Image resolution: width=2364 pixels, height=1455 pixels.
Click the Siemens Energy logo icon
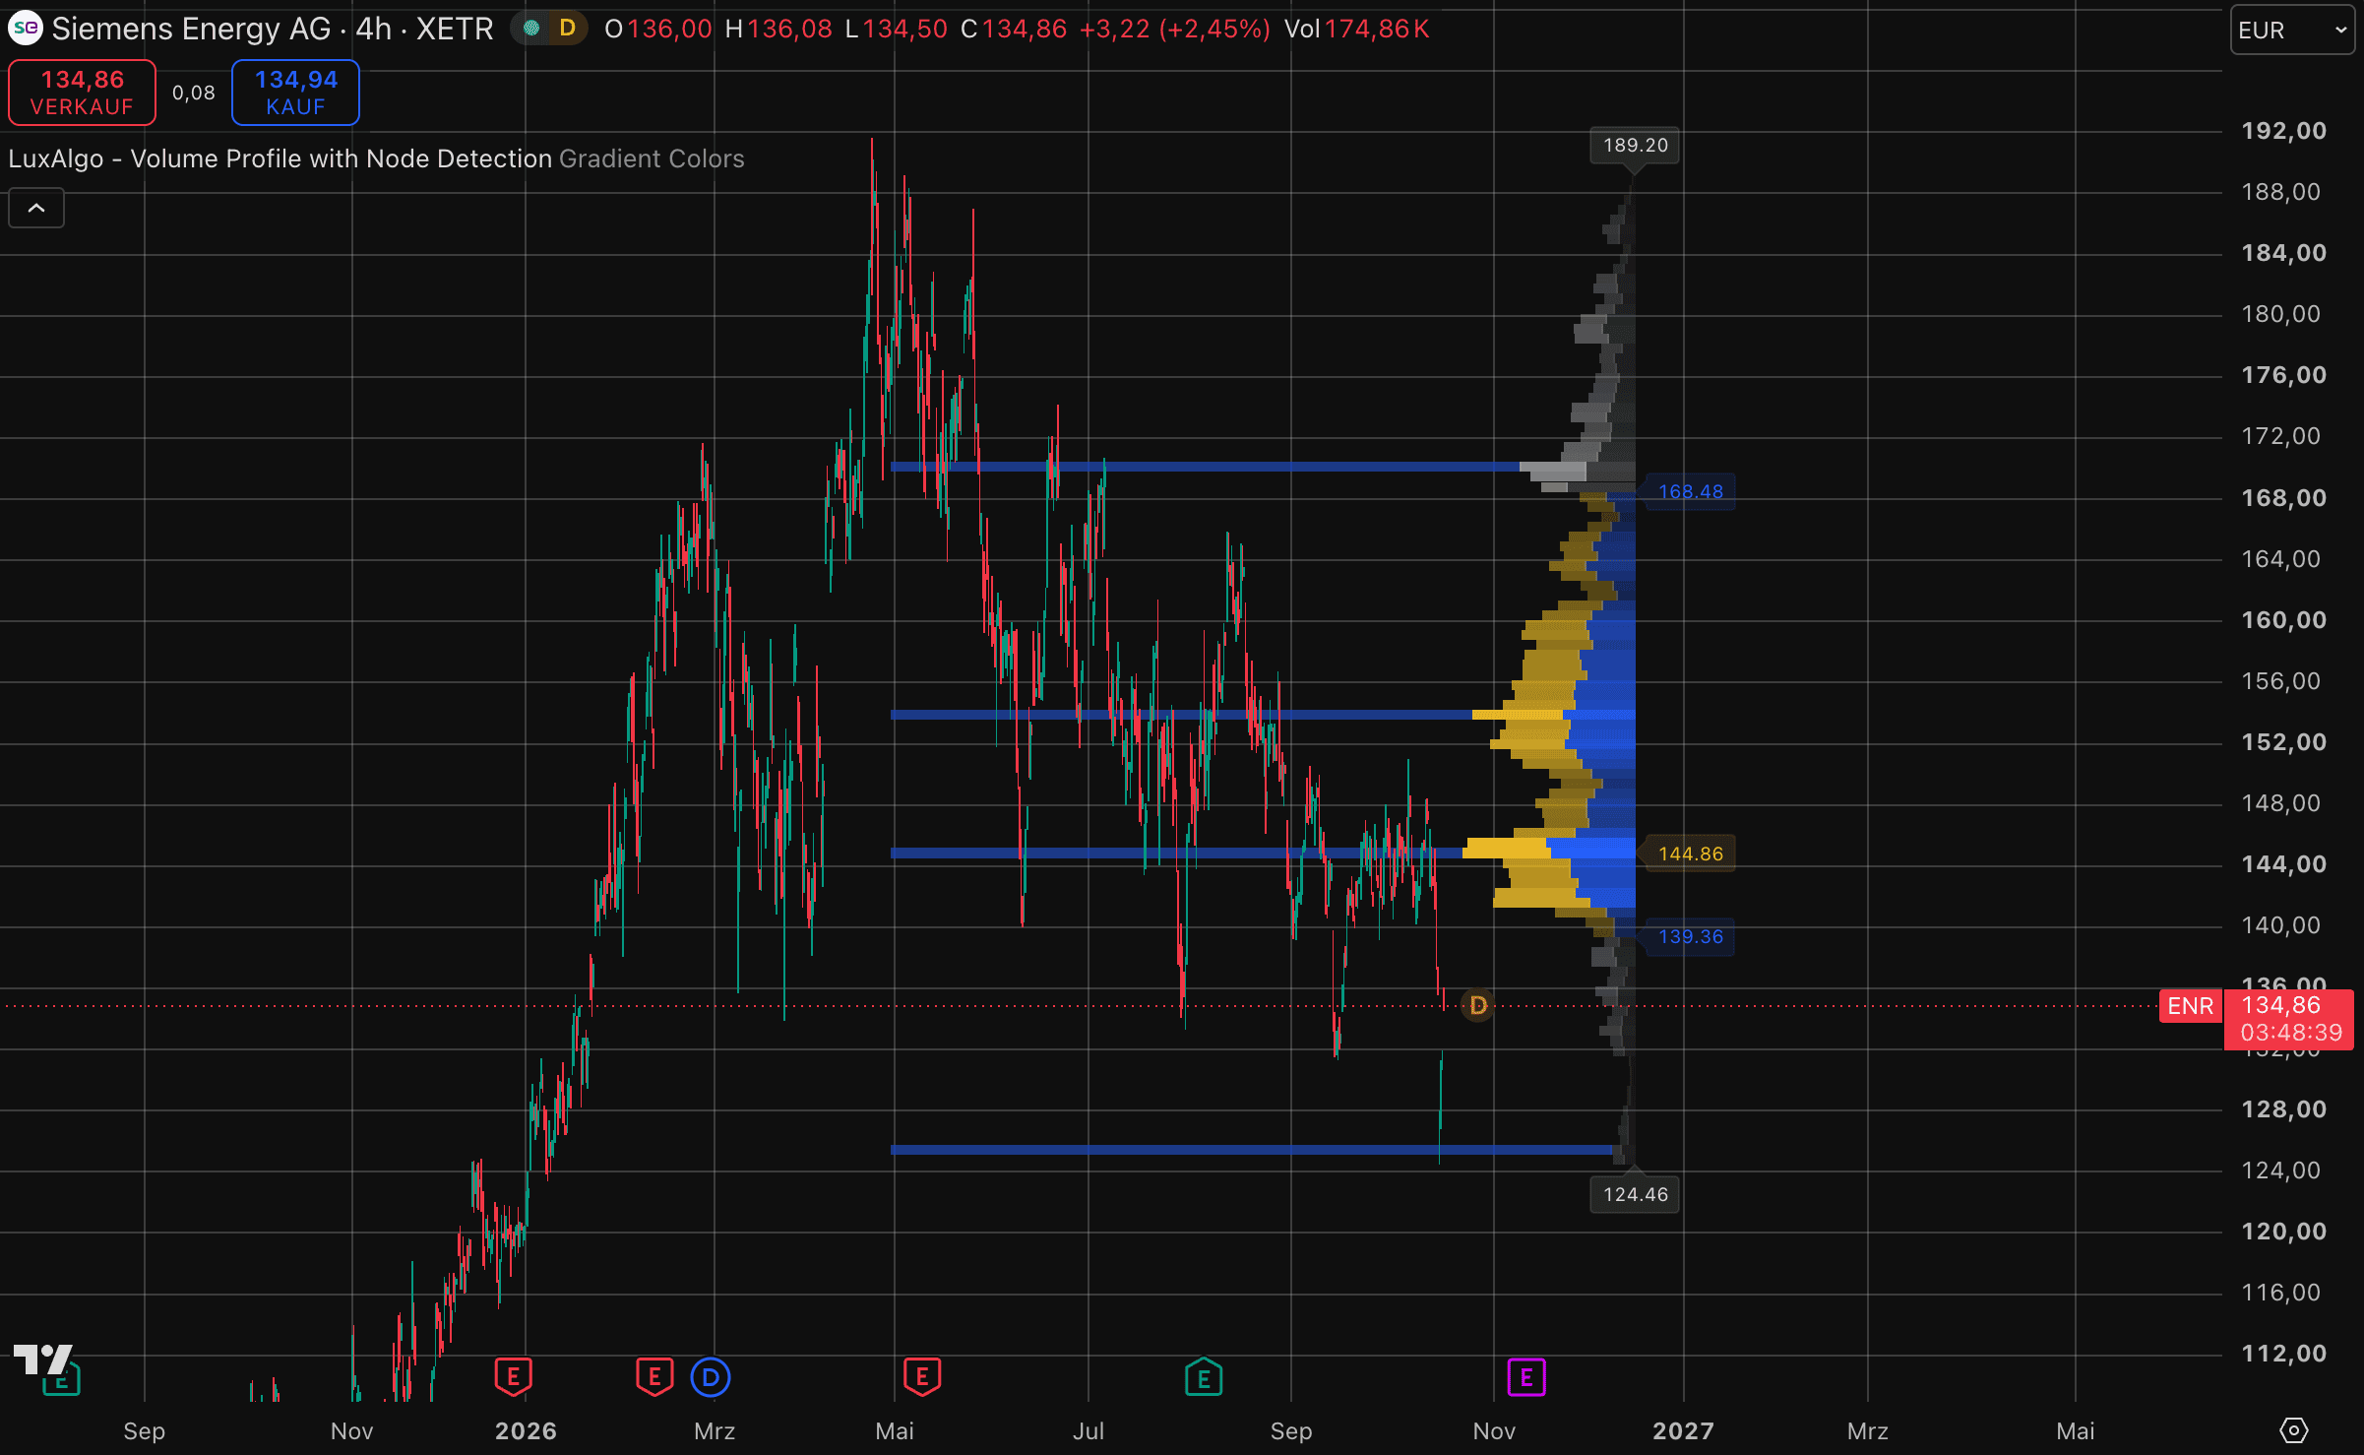[x=26, y=29]
